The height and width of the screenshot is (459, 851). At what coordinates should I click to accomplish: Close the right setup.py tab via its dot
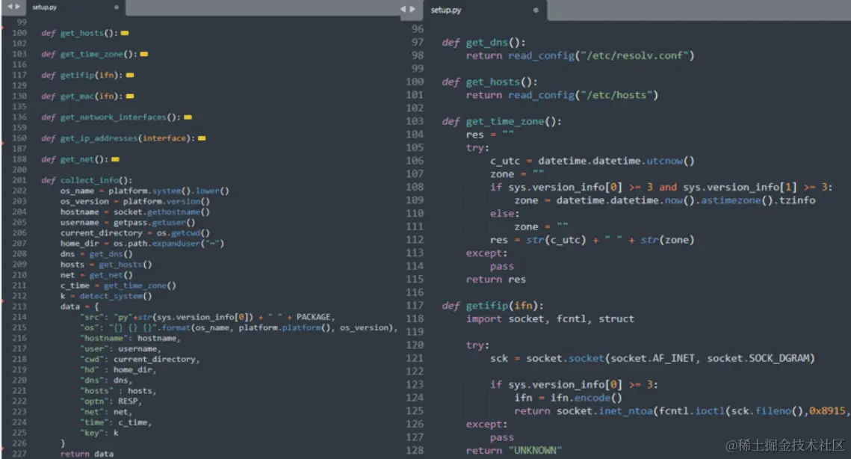point(536,10)
